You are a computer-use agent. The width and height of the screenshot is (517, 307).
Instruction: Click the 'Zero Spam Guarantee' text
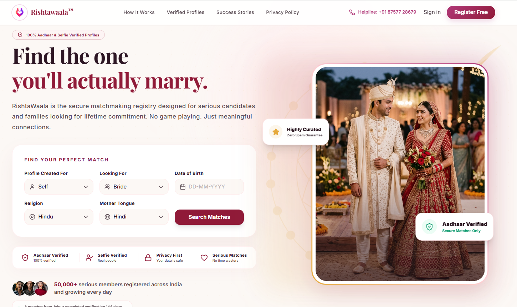point(305,135)
